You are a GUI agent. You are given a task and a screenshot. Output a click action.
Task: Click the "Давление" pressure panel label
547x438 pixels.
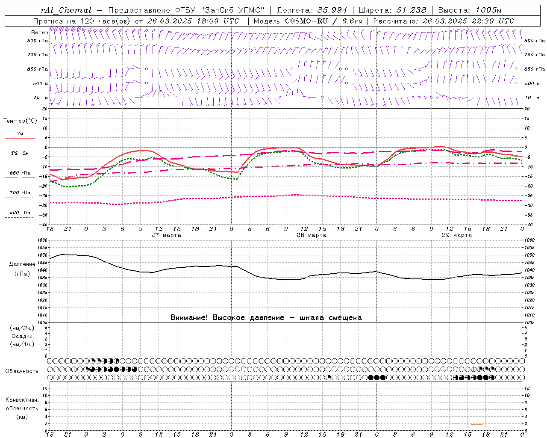point(22,264)
